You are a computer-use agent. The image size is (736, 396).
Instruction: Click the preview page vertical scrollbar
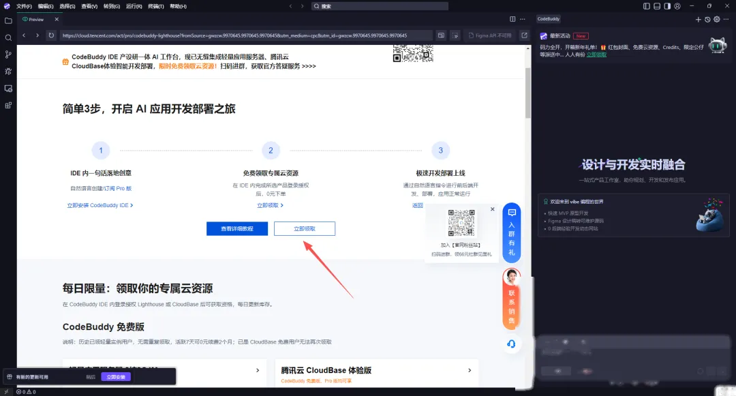pos(527,93)
